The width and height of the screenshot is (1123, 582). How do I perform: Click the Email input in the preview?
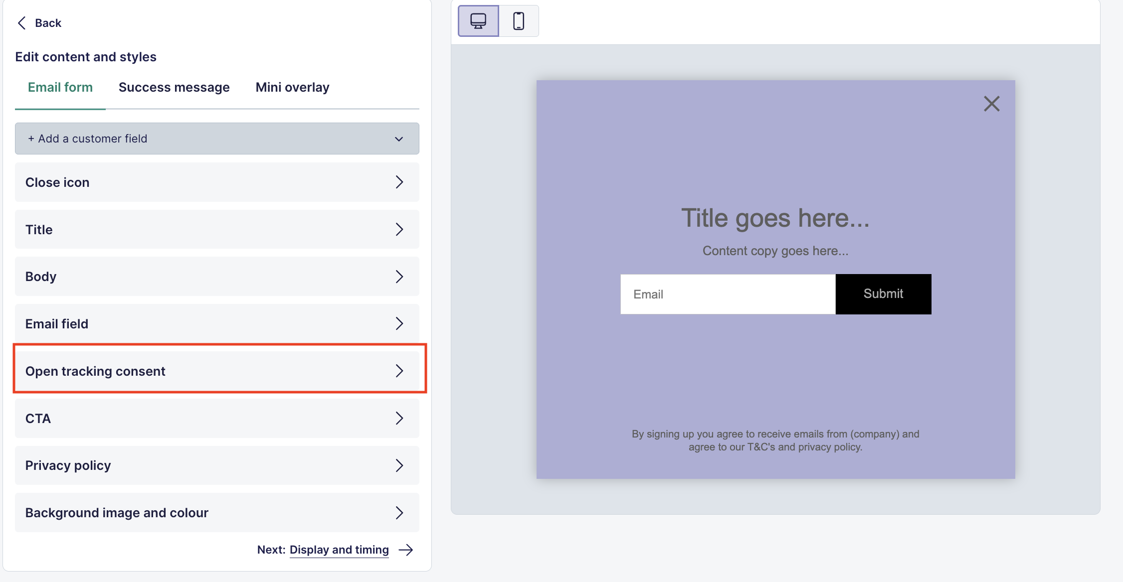click(728, 294)
